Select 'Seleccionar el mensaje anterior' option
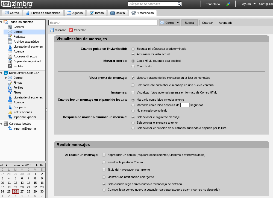 tap(133, 123)
